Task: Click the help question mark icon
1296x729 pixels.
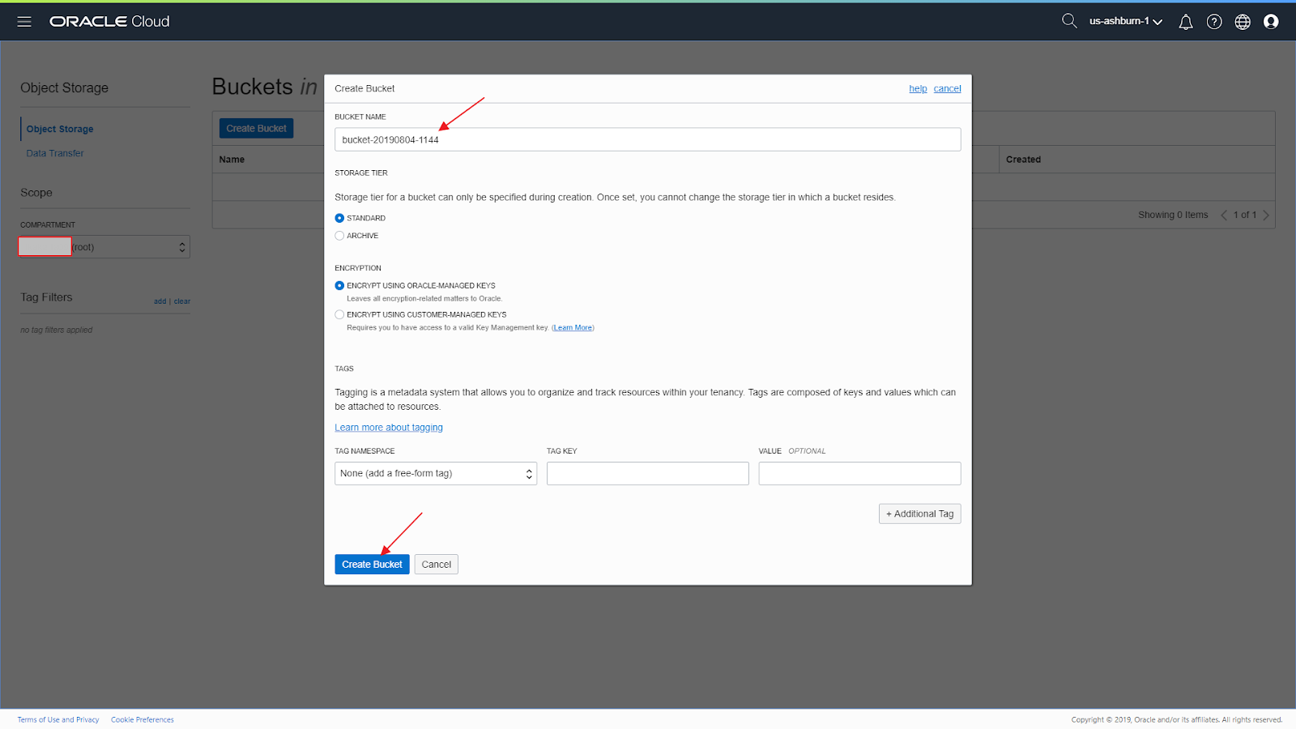Action: pos(1213,22)
